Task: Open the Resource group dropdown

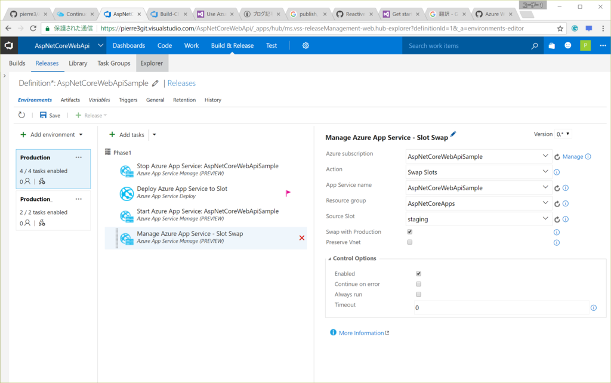Action: [x=479, y=203]
